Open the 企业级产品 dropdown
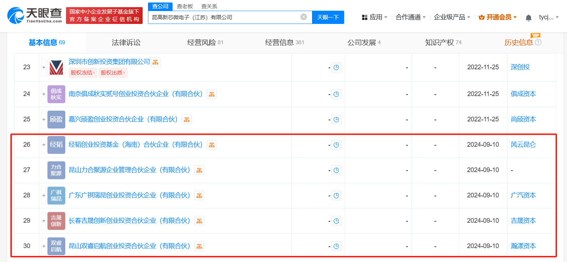The width and height of the screenshot is (567, 262). click(x=452, y=17)
